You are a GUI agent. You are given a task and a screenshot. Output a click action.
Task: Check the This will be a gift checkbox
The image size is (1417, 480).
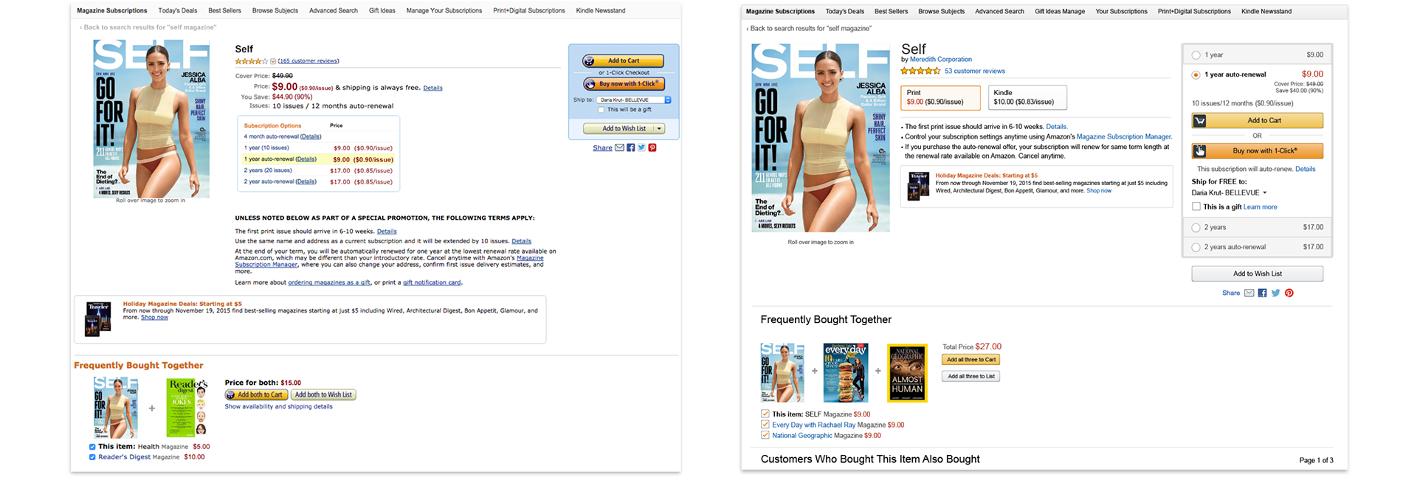pos(601,110)
